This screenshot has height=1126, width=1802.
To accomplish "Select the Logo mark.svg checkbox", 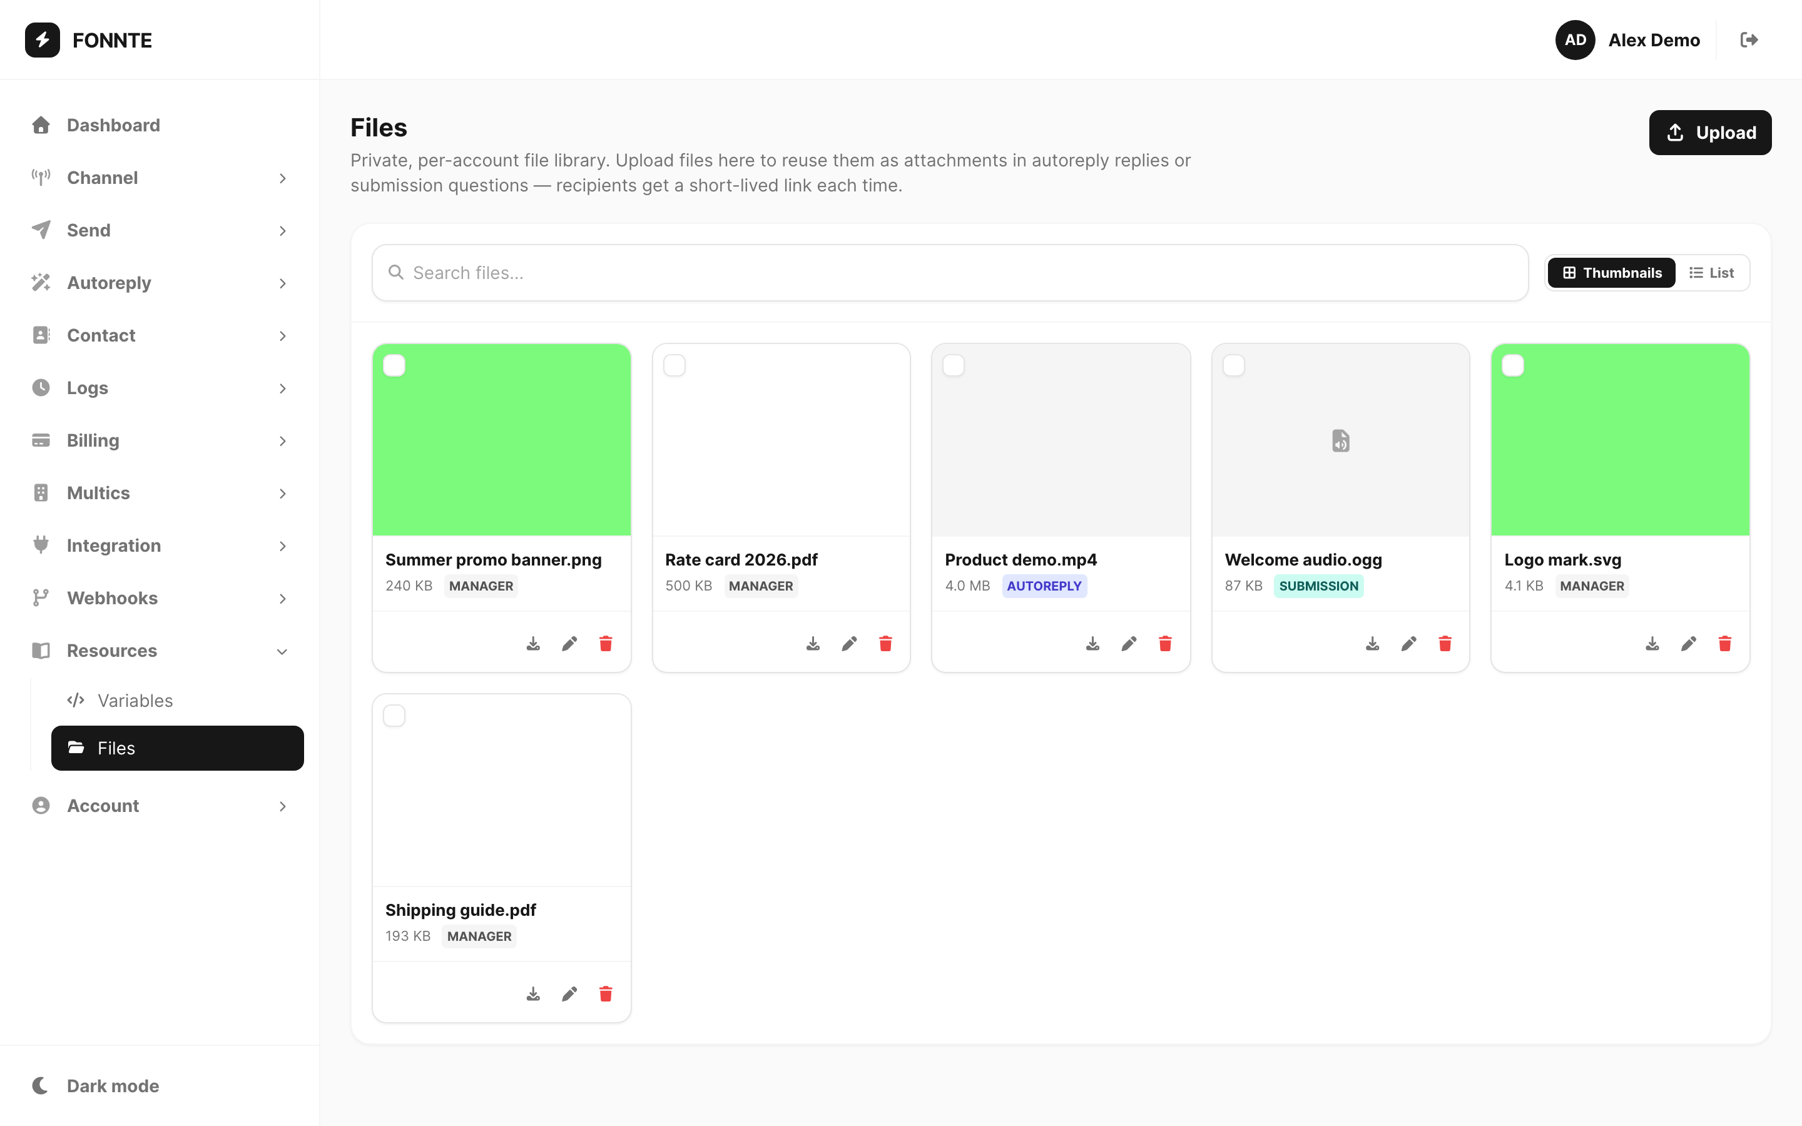I will coord(1513,366).
